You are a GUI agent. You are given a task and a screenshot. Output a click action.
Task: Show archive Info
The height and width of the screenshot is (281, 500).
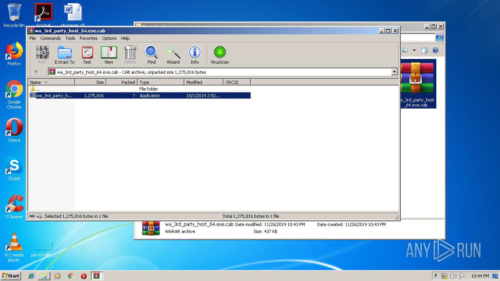[195, 55]
